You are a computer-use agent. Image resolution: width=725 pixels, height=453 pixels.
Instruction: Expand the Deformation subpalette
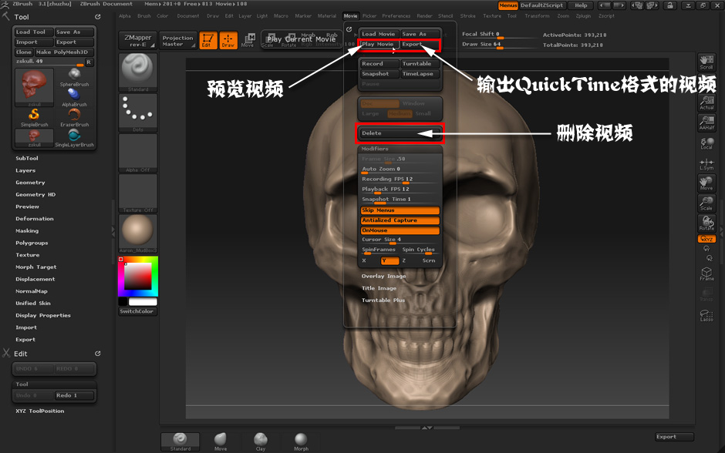[x=34, y=219]
